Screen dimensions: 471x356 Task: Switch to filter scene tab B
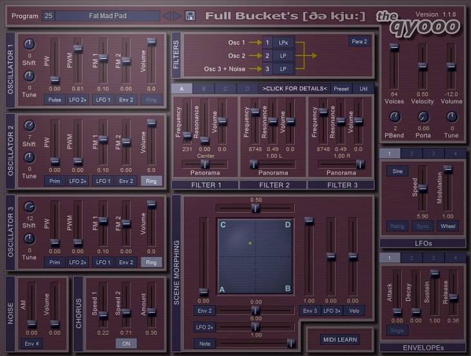(x=204, y=89)
